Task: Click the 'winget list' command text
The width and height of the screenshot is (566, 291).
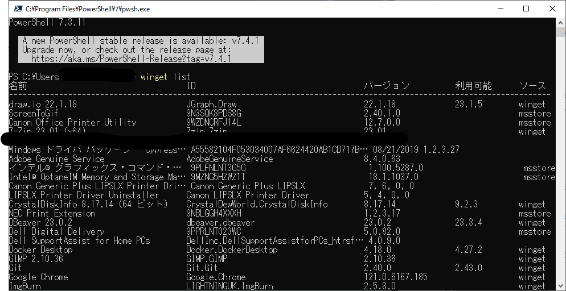Action: (x=165, y=77)
